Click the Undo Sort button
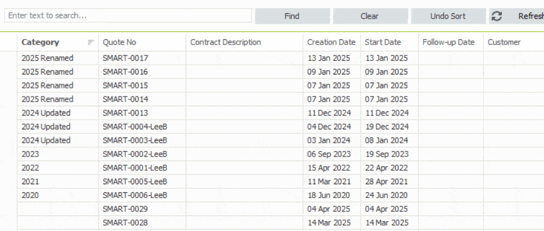 click(x=448, y=16)
